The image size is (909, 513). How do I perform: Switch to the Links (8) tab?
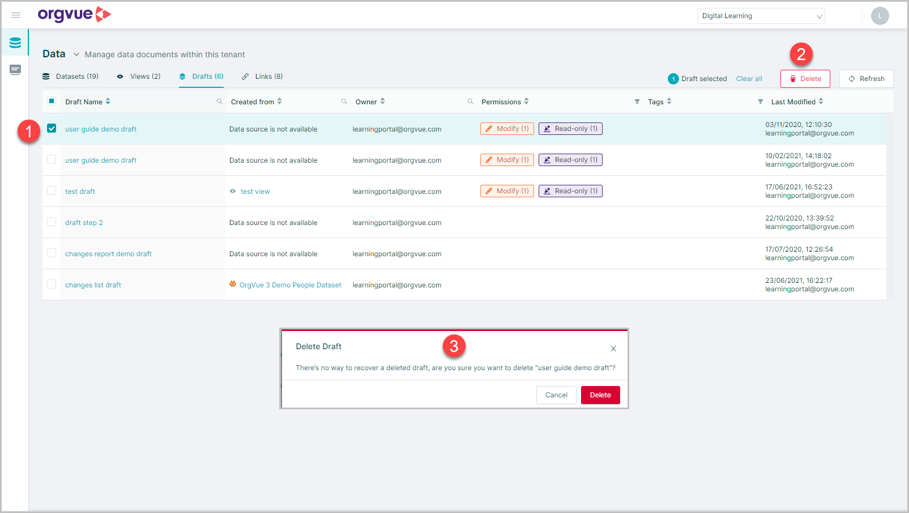pyautogui.click(x=262, y=77)
